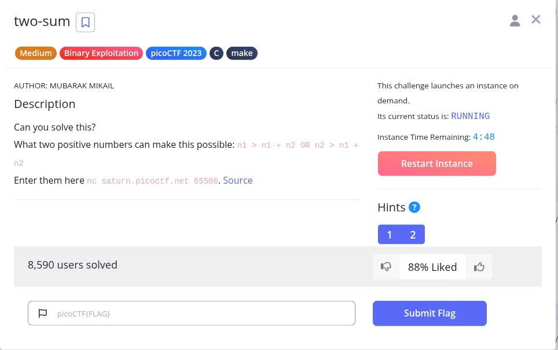The height and width of the screenshot is (350, 558).
Task: Give the challenge a thumbs up
Action: tap(479, 266)
